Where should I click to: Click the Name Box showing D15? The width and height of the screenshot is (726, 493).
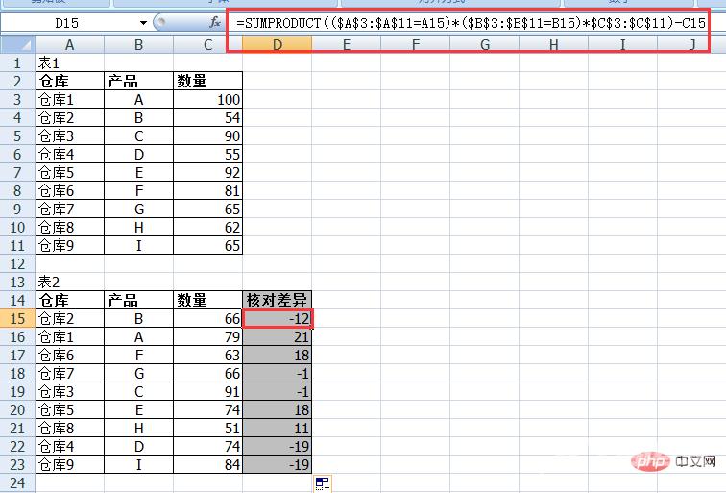pyautogui.click(x=69, y=22)
